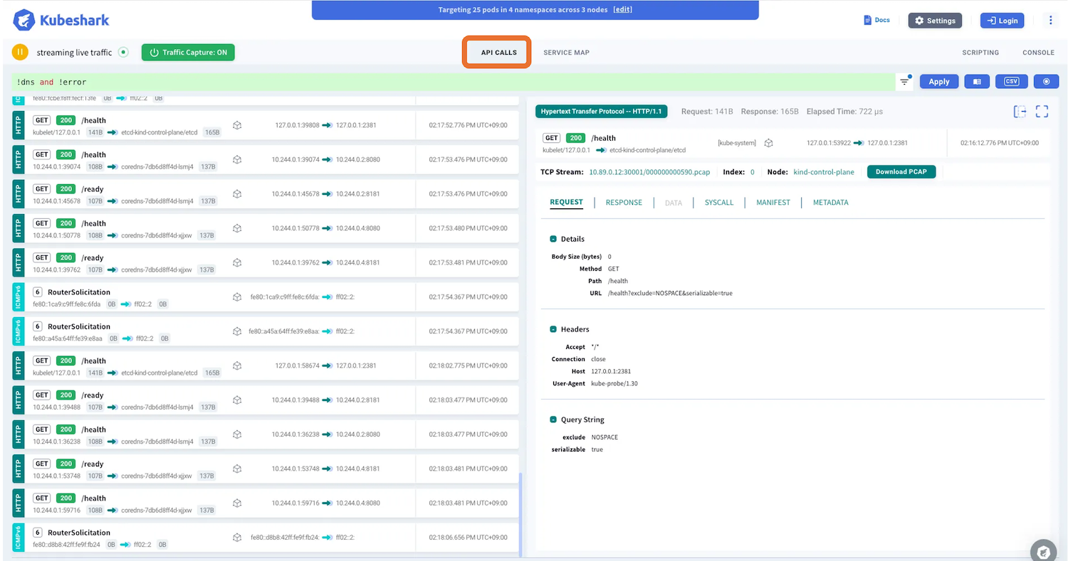Click cube icon in fe80::d8b8 RouterSolicitation row
Screen dimensions: 1068x561
click(x=237, y=538)
